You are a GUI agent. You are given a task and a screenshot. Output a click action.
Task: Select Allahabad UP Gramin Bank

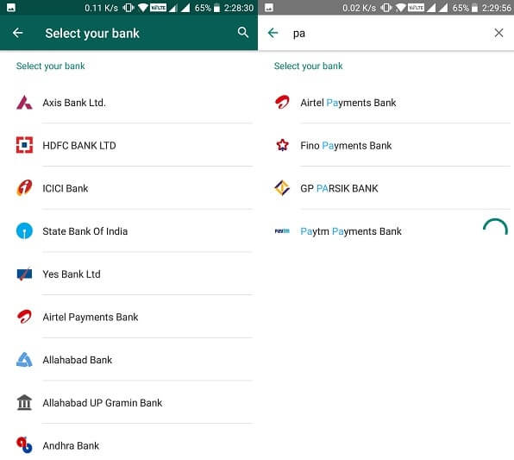[128, 402]
